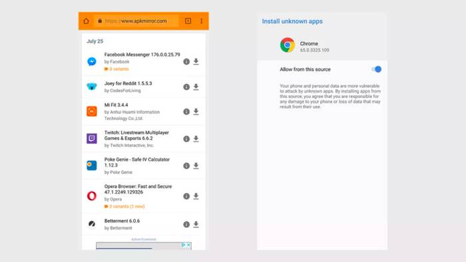Download Poke Genie Safe IV Calculator
The height and width of the screenshot is (262, 466).
196,165
